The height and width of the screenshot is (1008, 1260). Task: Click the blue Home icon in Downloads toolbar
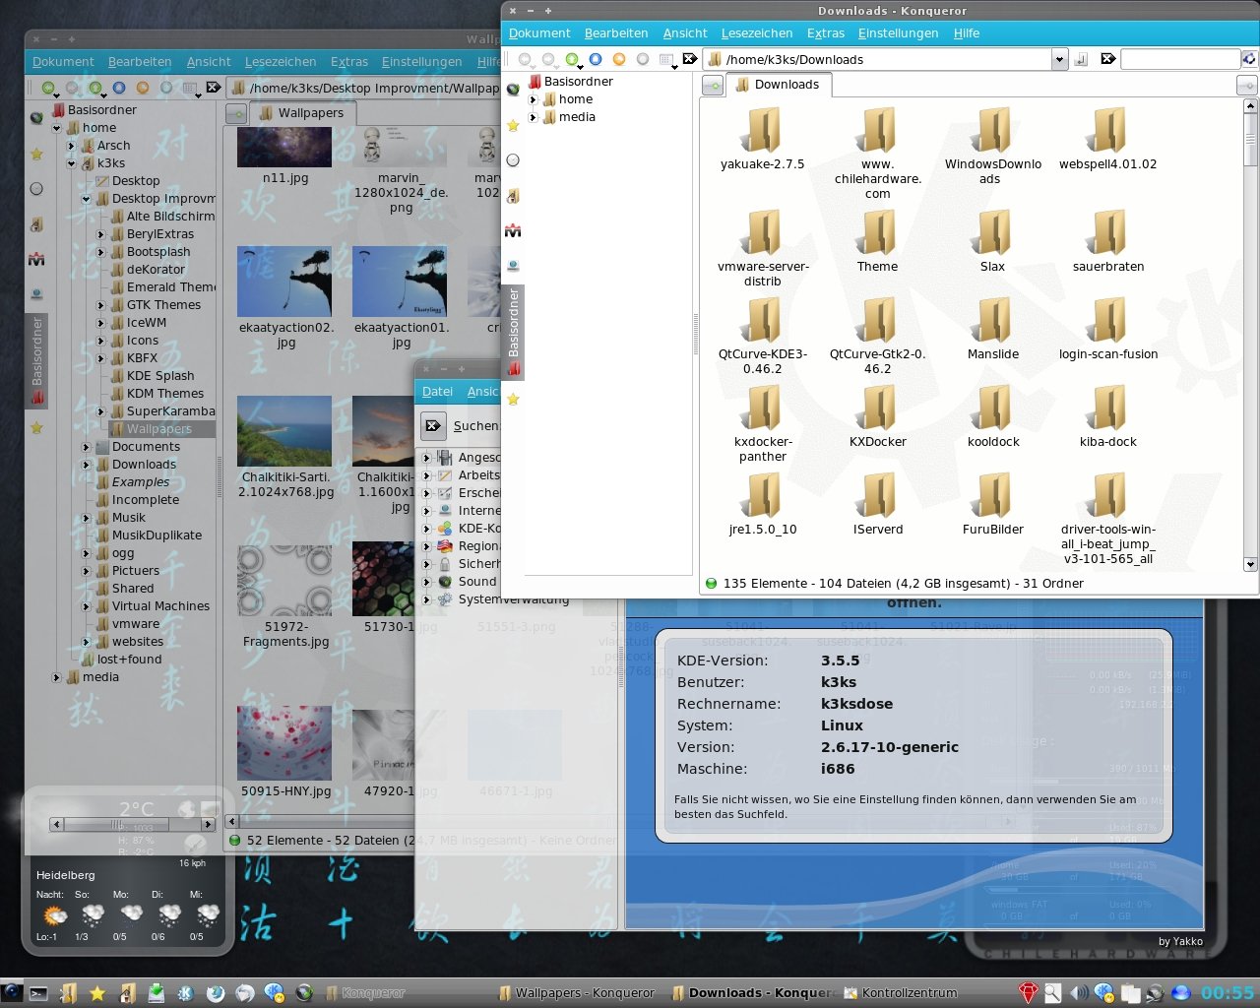click(596, 59)
